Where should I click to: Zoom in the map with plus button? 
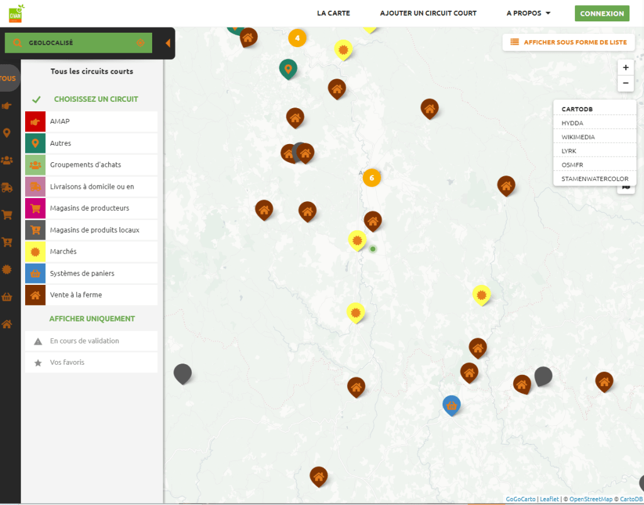click(x=625, y=67)
